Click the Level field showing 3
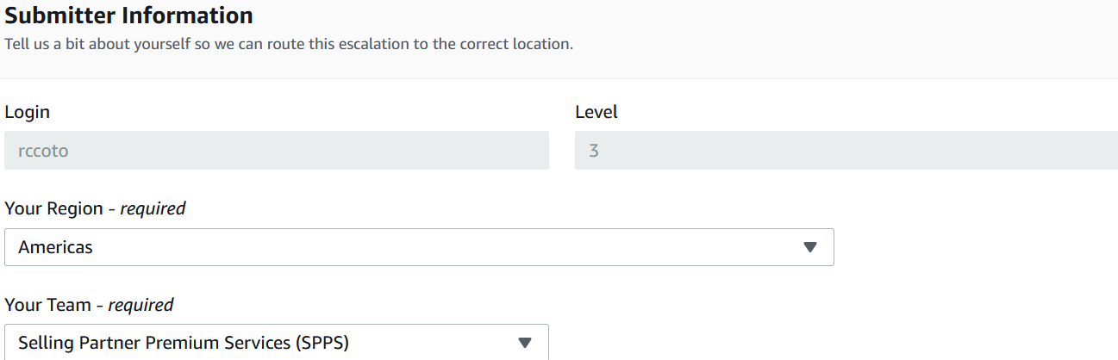The width and height of the screenshot is (1118, 360). (846, 151)
